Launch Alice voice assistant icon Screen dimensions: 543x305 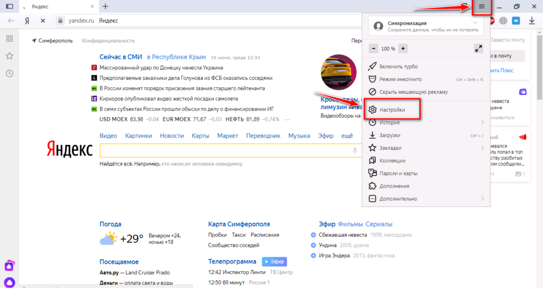click(10, 283)
